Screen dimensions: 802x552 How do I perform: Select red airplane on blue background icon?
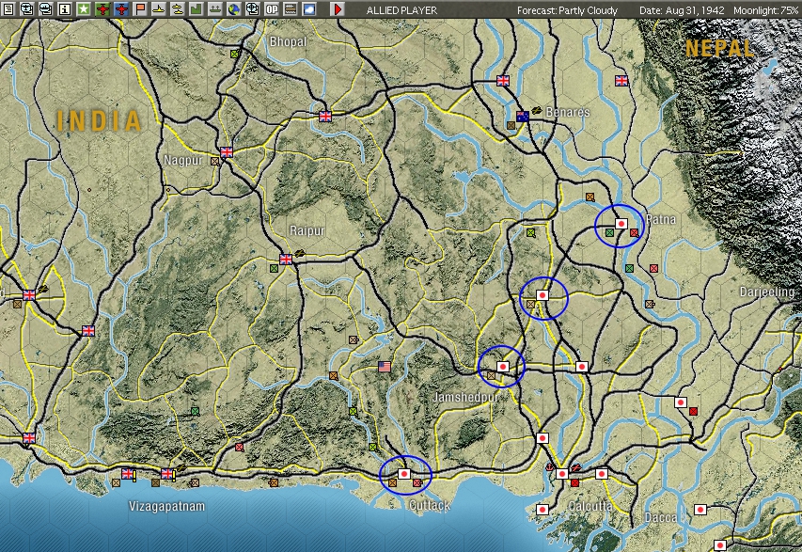(x=121, y=9)
